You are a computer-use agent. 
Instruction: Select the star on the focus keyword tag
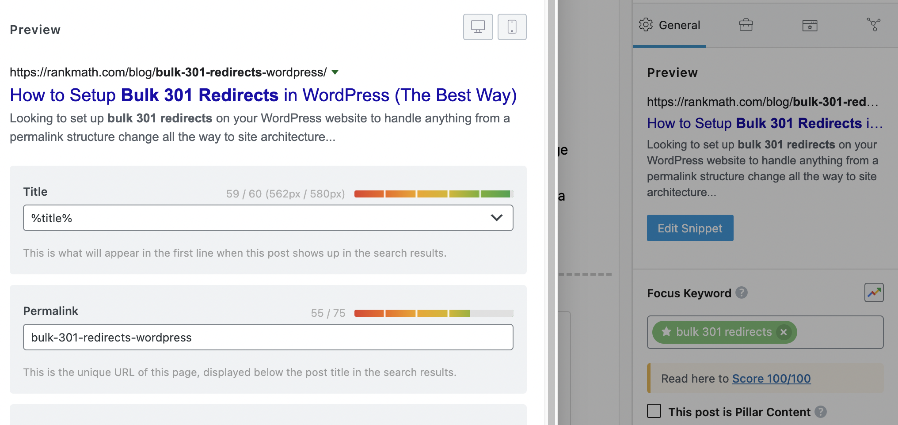pyautogui.click(x=666, y=332)
